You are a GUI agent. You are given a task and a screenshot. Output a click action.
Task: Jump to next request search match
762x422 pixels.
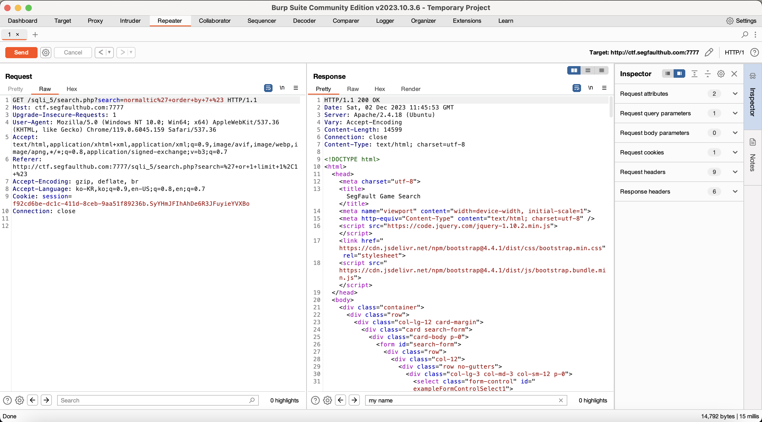pyautogui.click(x=46, y=400)
